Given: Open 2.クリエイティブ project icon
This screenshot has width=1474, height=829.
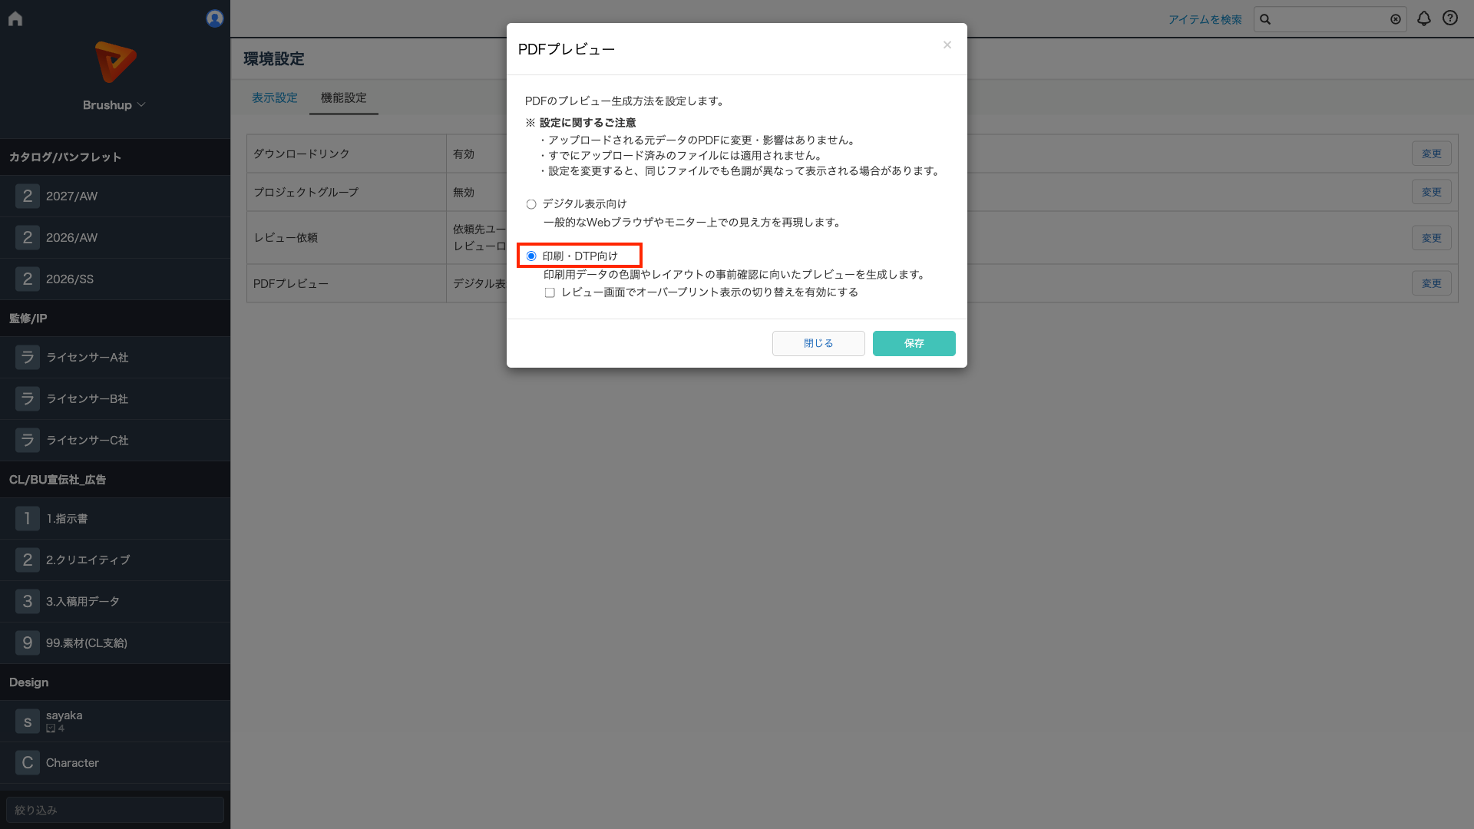Looking at the screenshot, I should pyautogui.click(x=28, y=560).
